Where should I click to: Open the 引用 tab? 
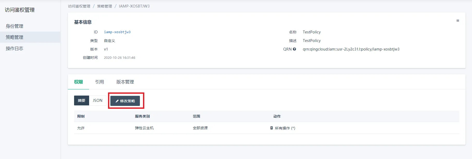[x=99, y=82]
